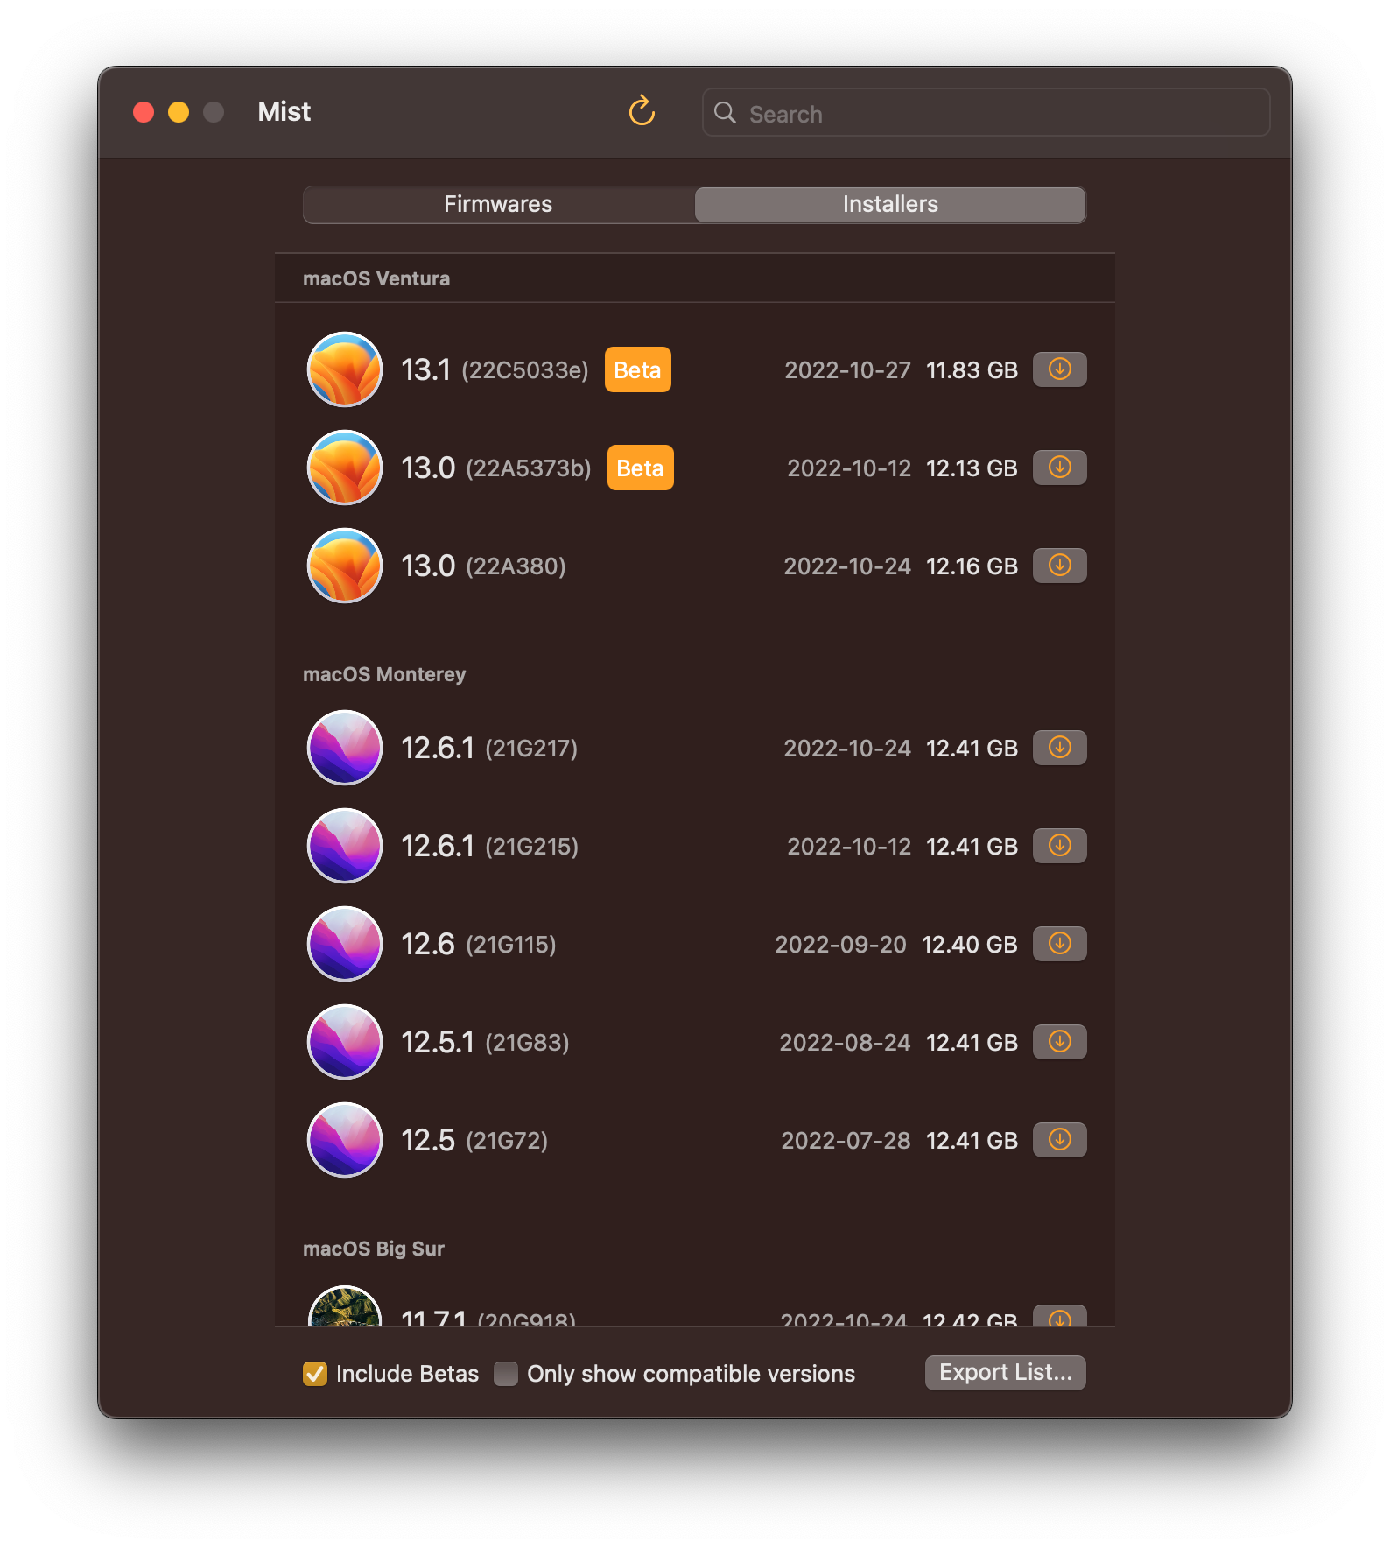Image resolution: width=1390 pixels, height=1548 pixels.
Task: Click the Ventura icon for 13.0 (22A380)
Action: (x=345, y=566)
